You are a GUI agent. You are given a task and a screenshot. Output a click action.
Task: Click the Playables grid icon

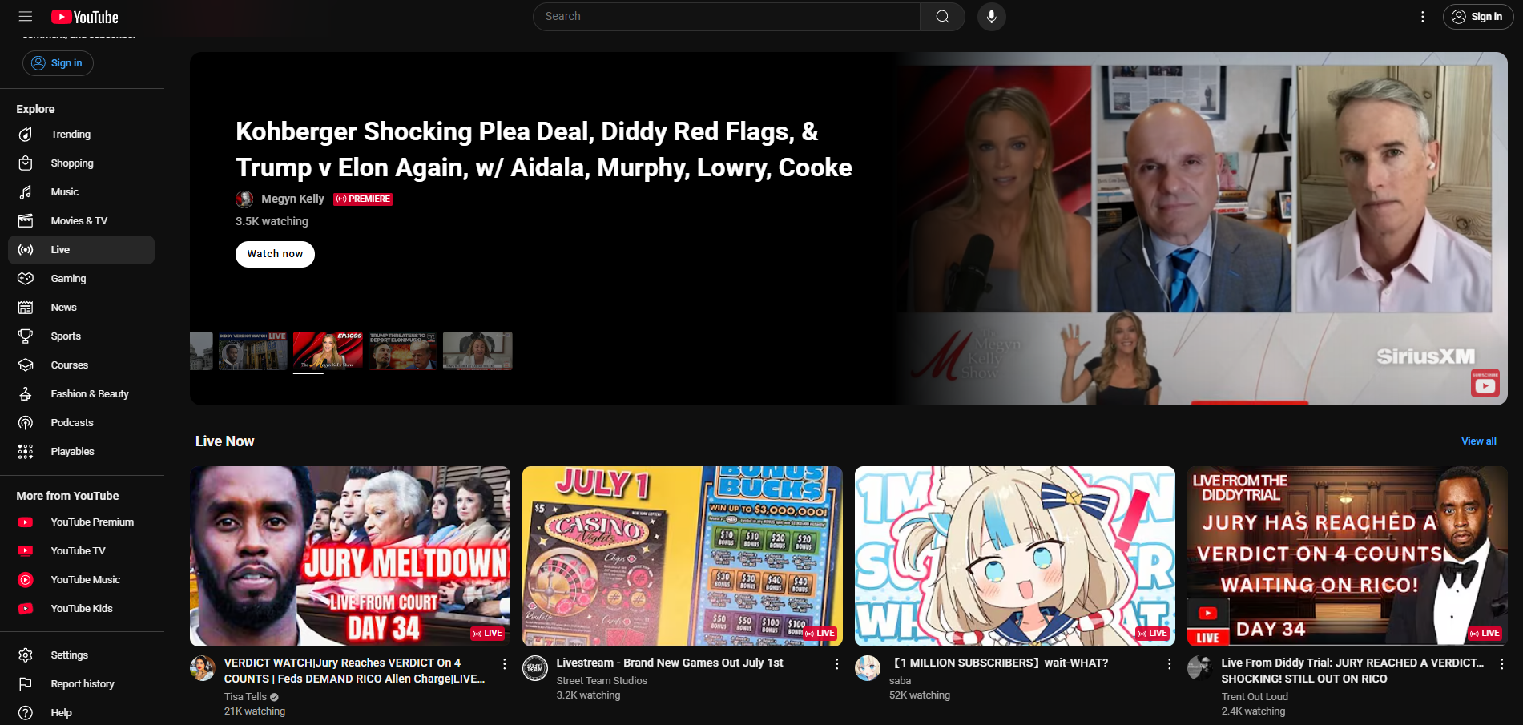[26, 452]
